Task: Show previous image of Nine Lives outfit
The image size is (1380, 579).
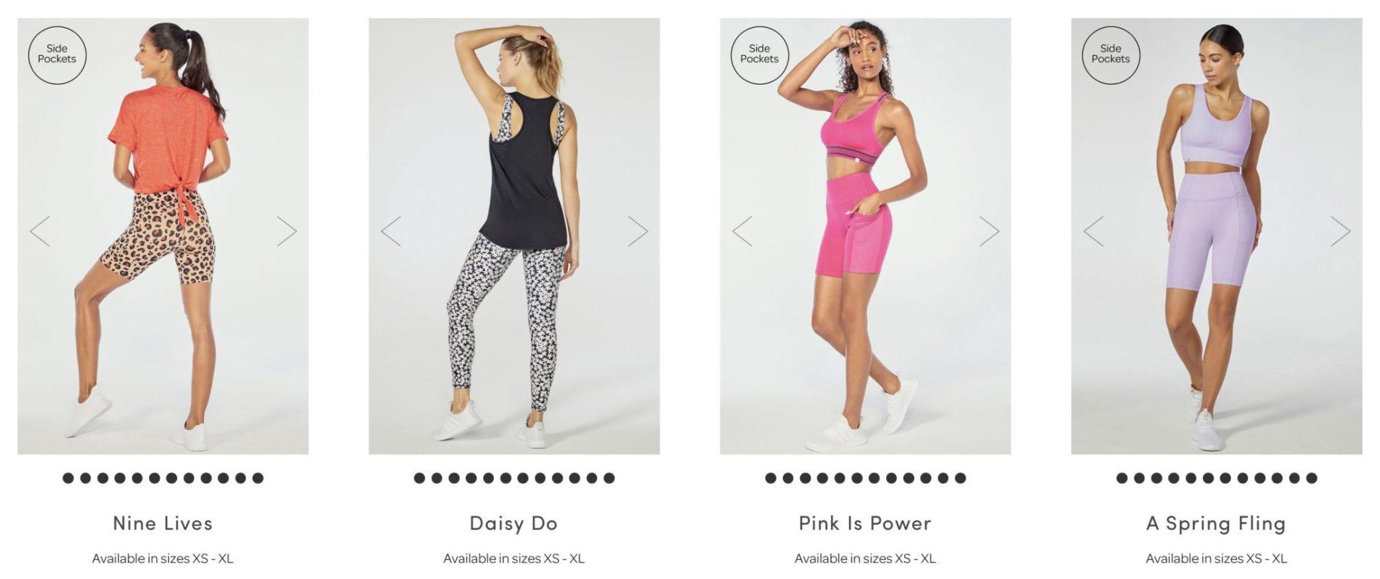Action: [x=40, y=231]
